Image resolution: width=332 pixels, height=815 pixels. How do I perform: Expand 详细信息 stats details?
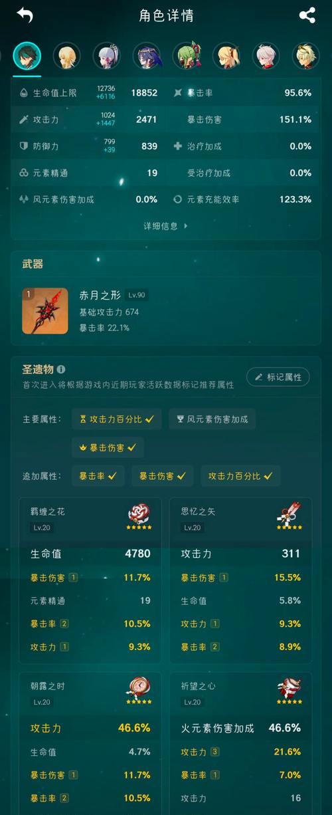[x=165, y=226]
